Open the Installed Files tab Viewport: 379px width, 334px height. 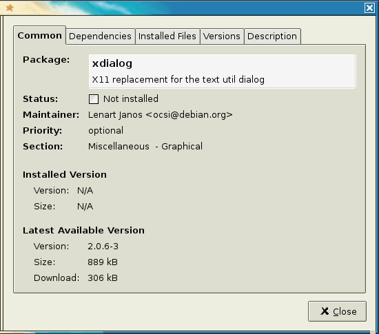tap(167, 36)
